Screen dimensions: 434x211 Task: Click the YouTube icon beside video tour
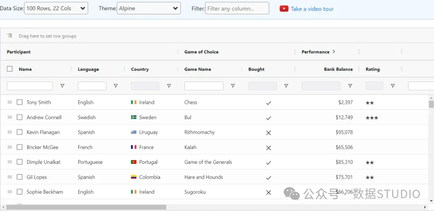tap(284, 9)
